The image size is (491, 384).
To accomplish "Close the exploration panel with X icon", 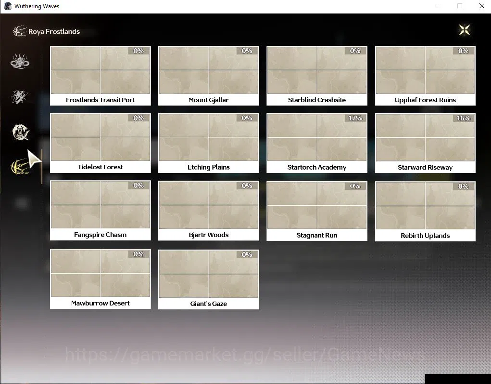I will tap(465, 30).
